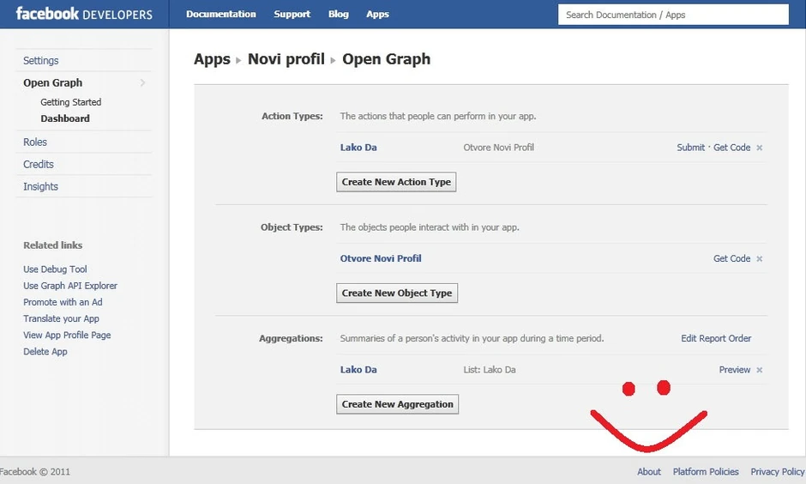Open the Documentation menu
Screen dimensions: 806x484
point(220,14)
